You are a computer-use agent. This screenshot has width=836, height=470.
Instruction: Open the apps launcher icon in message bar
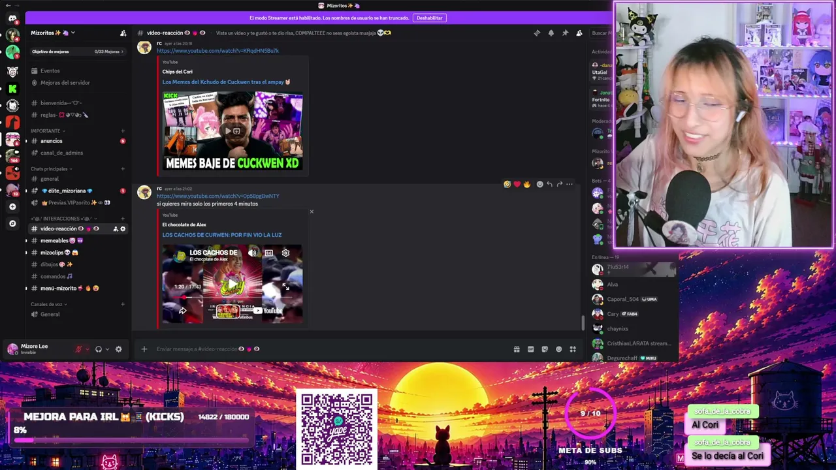(573, 349)
